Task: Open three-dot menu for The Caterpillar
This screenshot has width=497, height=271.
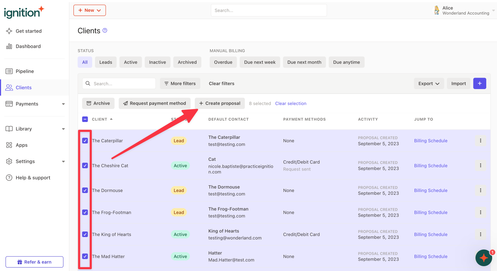Action: click(x=480, y=141)
